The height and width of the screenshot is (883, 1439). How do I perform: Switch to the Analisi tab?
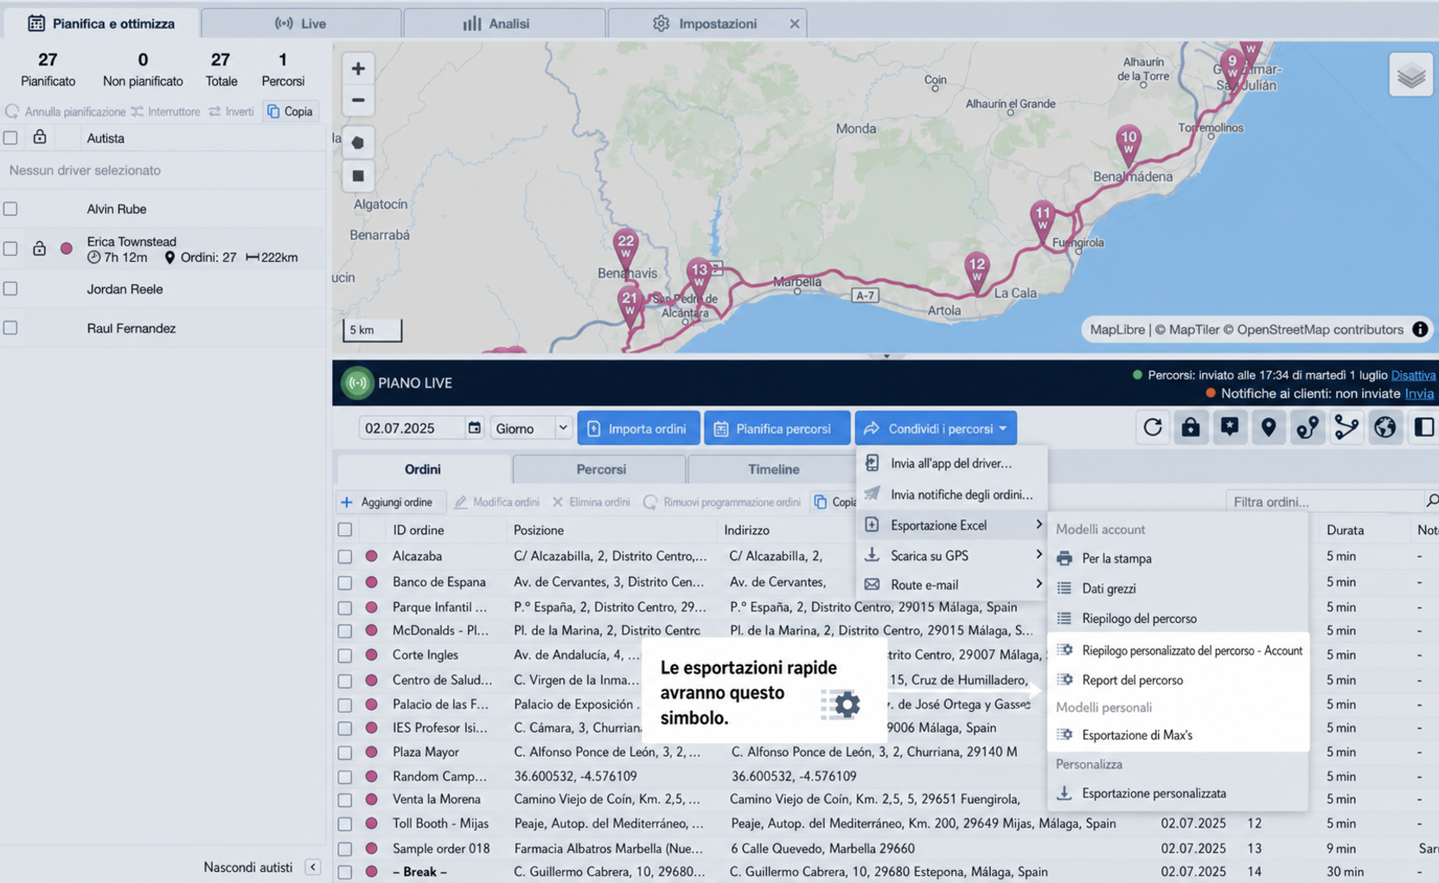(504, 23)
